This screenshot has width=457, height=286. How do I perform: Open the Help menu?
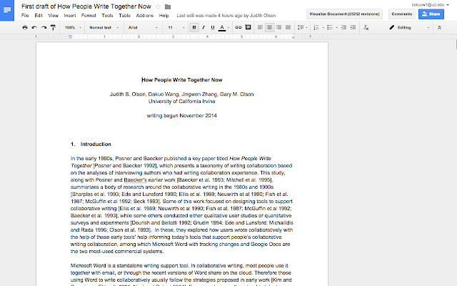click(164, 16)
